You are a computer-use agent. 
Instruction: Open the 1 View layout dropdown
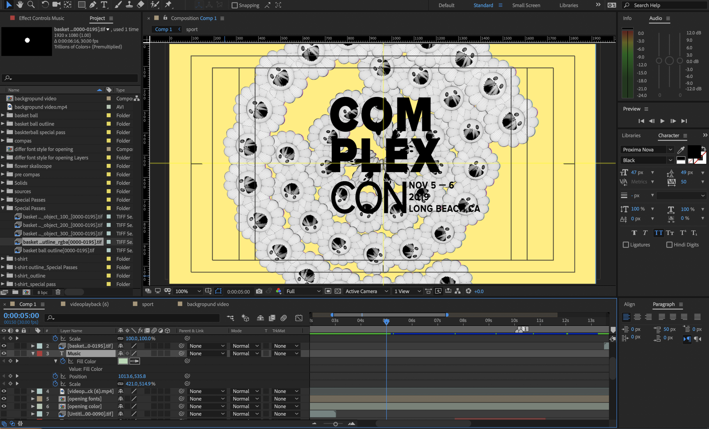point(408,291)
